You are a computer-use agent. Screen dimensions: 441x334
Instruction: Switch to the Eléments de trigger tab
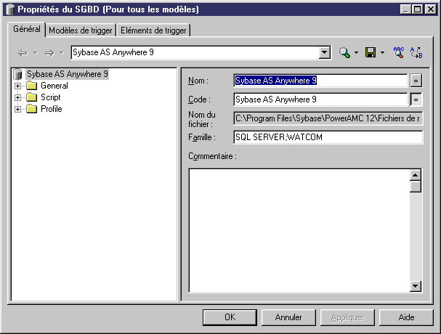click(x=153, y=30)
